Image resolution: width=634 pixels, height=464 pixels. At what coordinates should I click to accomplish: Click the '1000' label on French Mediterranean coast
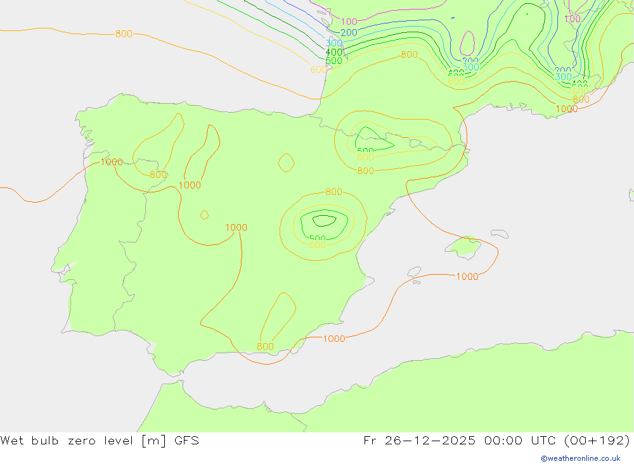tap(566, 109)
